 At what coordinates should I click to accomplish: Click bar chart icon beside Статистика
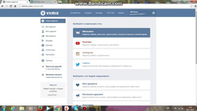tap(43, 50)
